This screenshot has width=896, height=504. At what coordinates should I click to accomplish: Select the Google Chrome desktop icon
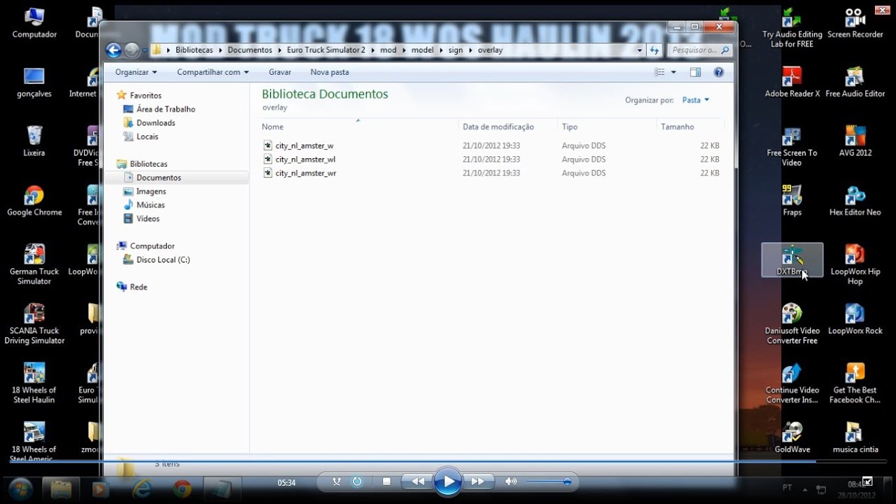click(34, 200)
